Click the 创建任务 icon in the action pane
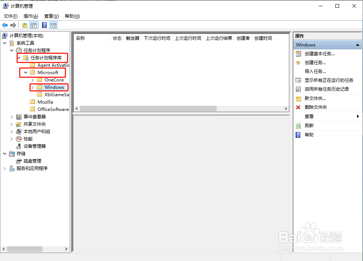Image resolution: width=363 pixels, height=261 pixels. pyautogui.click(x=298, y=62)
